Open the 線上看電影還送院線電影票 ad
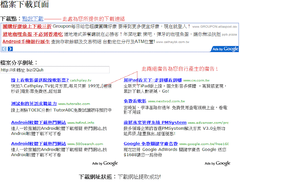This screenshot has width=285, height=190. pos(40,80)
